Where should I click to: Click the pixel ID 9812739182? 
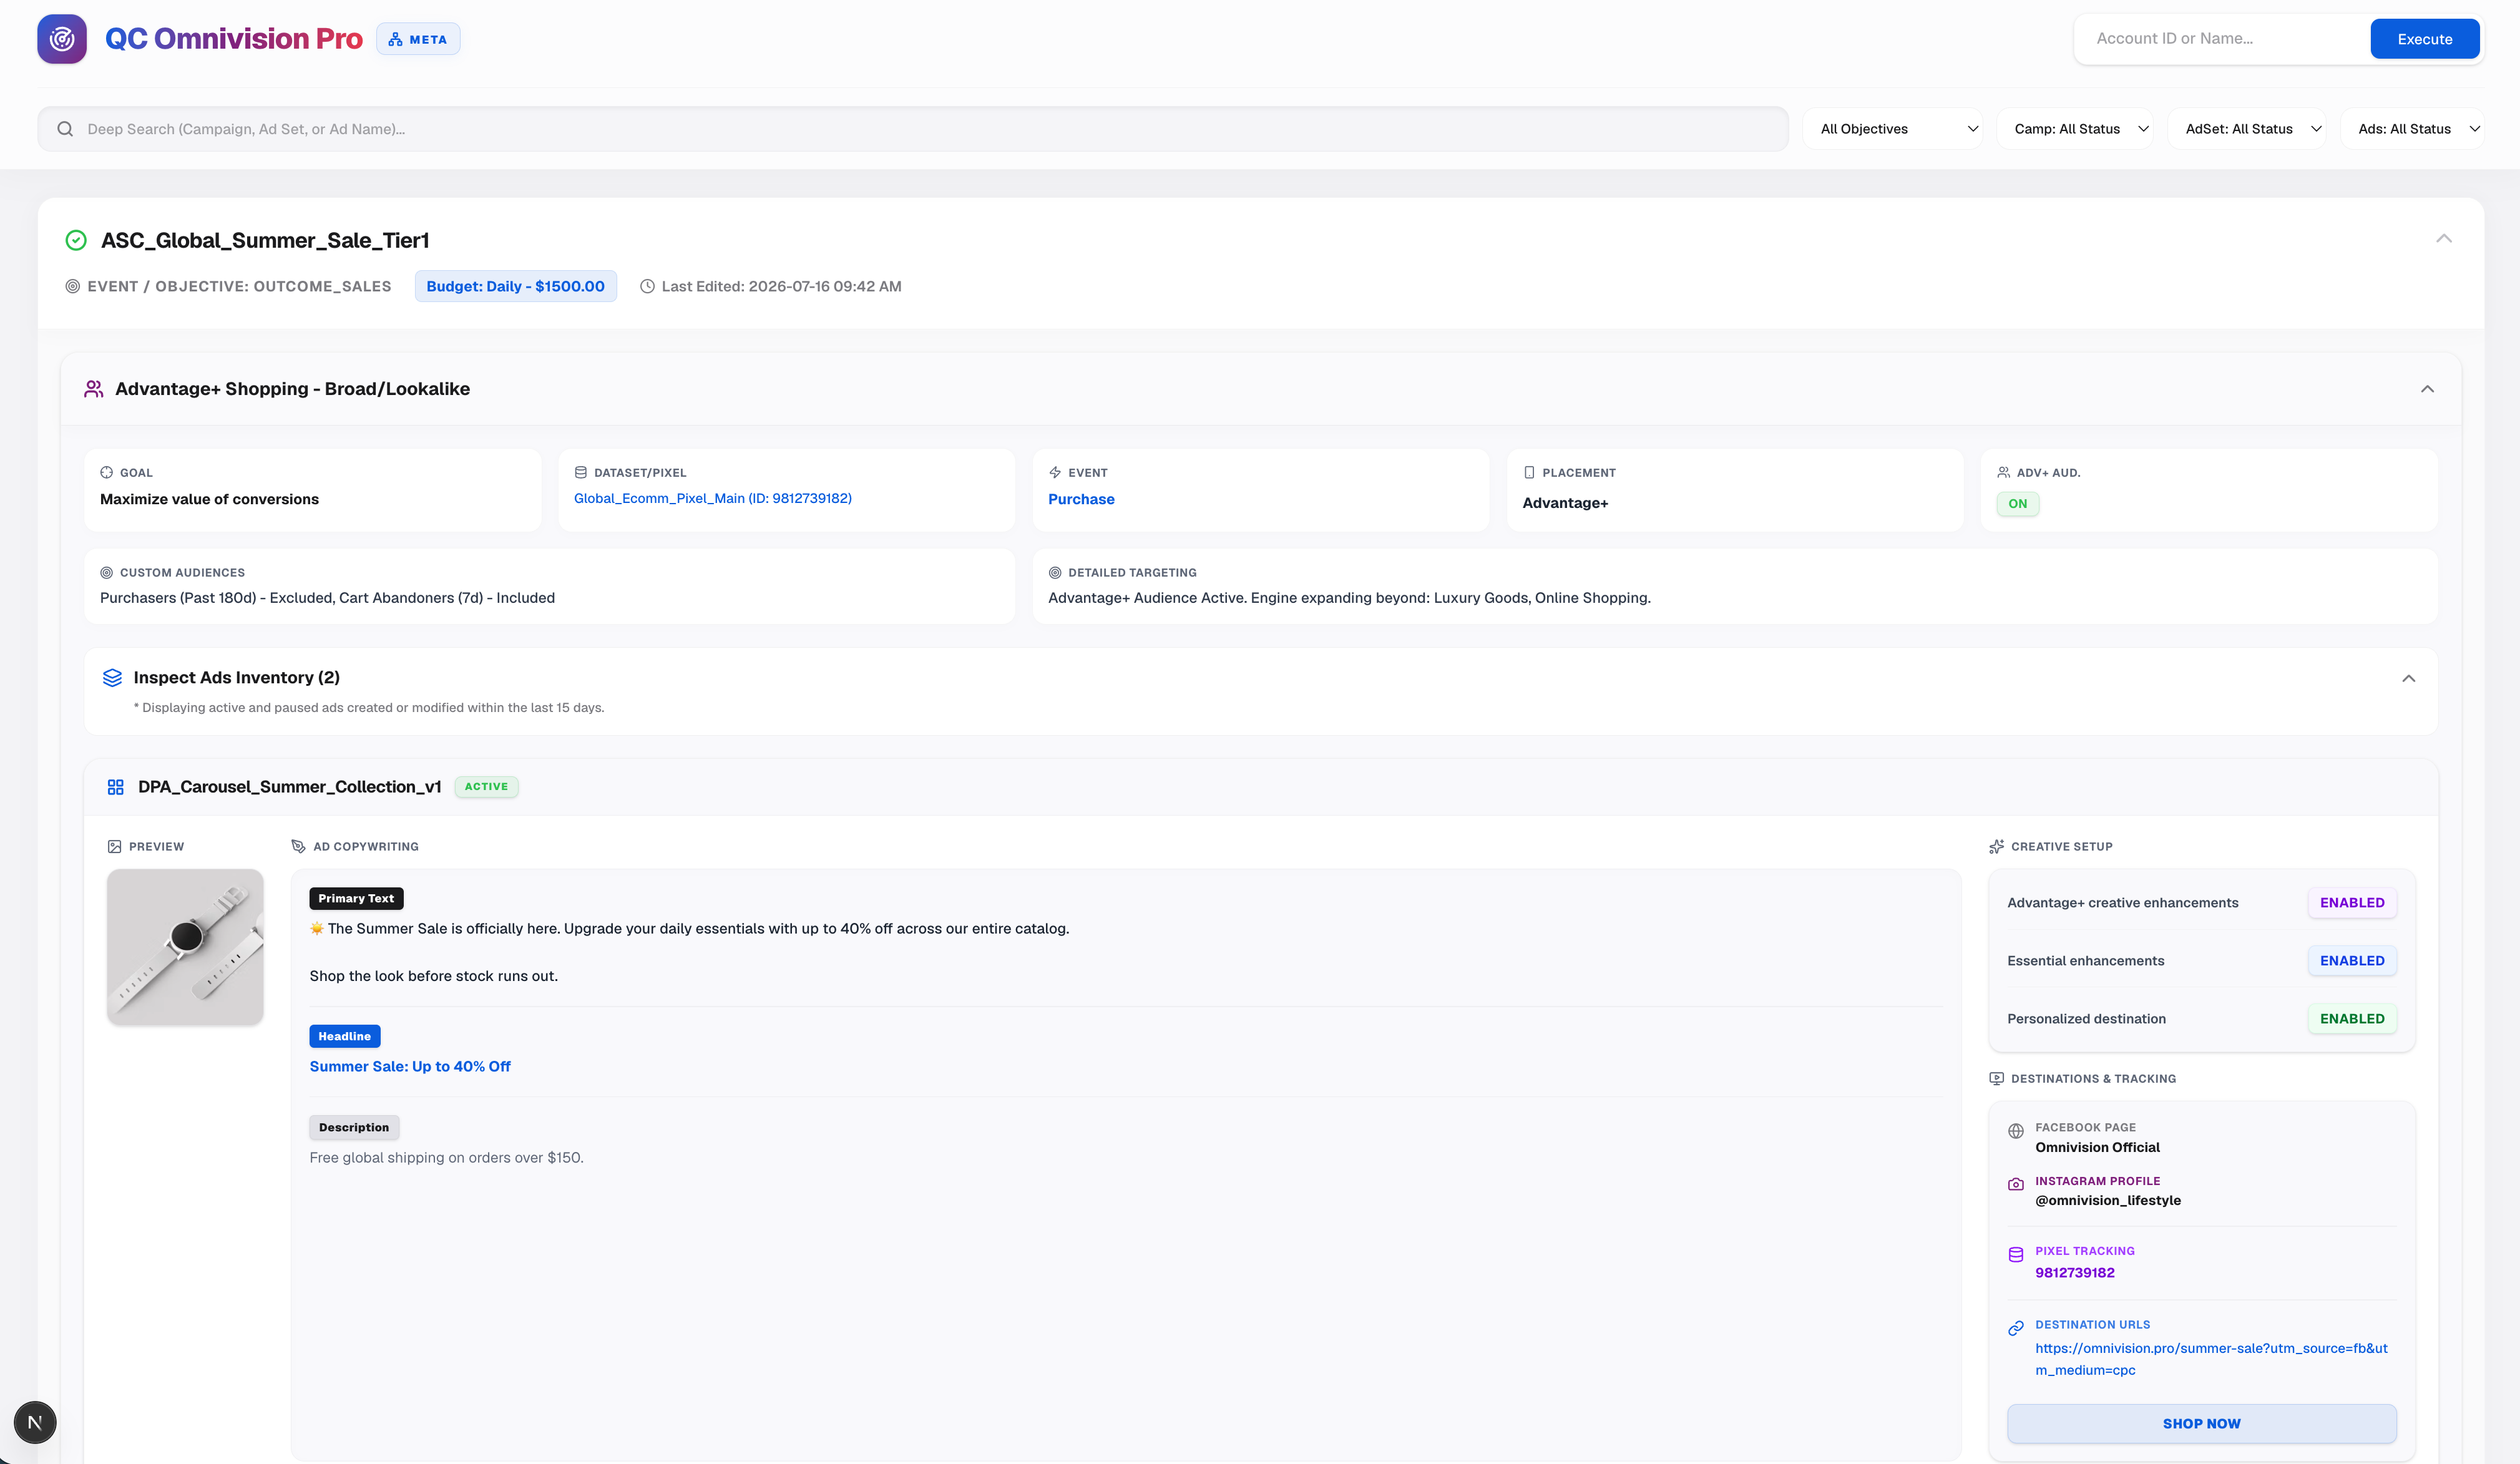pyautogui.click(x=2074, y=1272)
